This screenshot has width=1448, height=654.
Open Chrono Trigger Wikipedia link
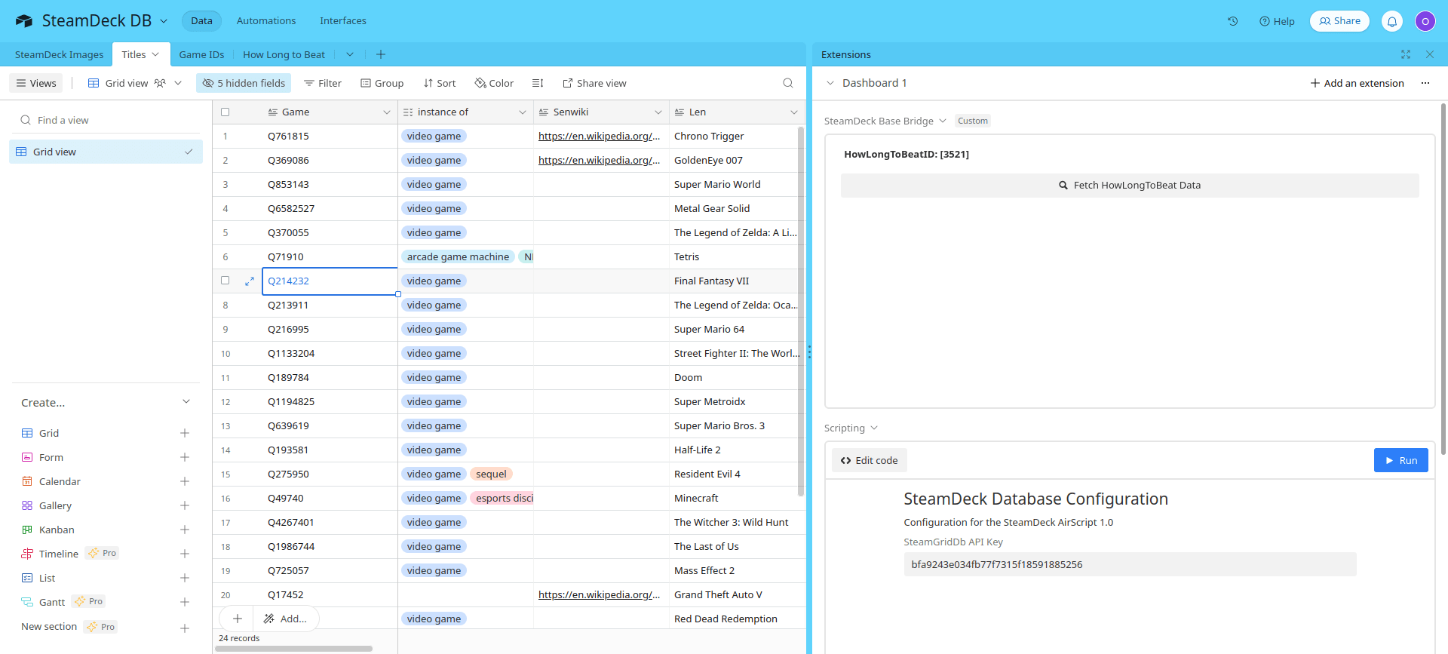pyautogui.click(x=599, y=137)
